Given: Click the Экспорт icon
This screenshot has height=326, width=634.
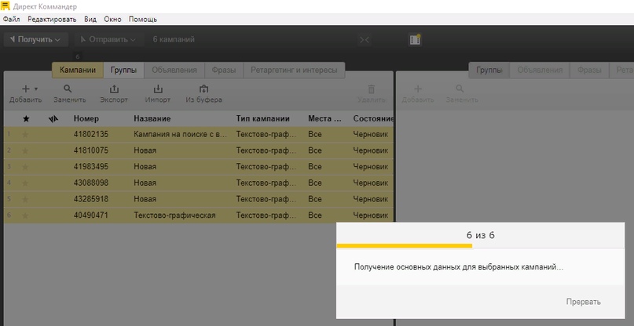Looking at the screenshot, I should (114, 89).
